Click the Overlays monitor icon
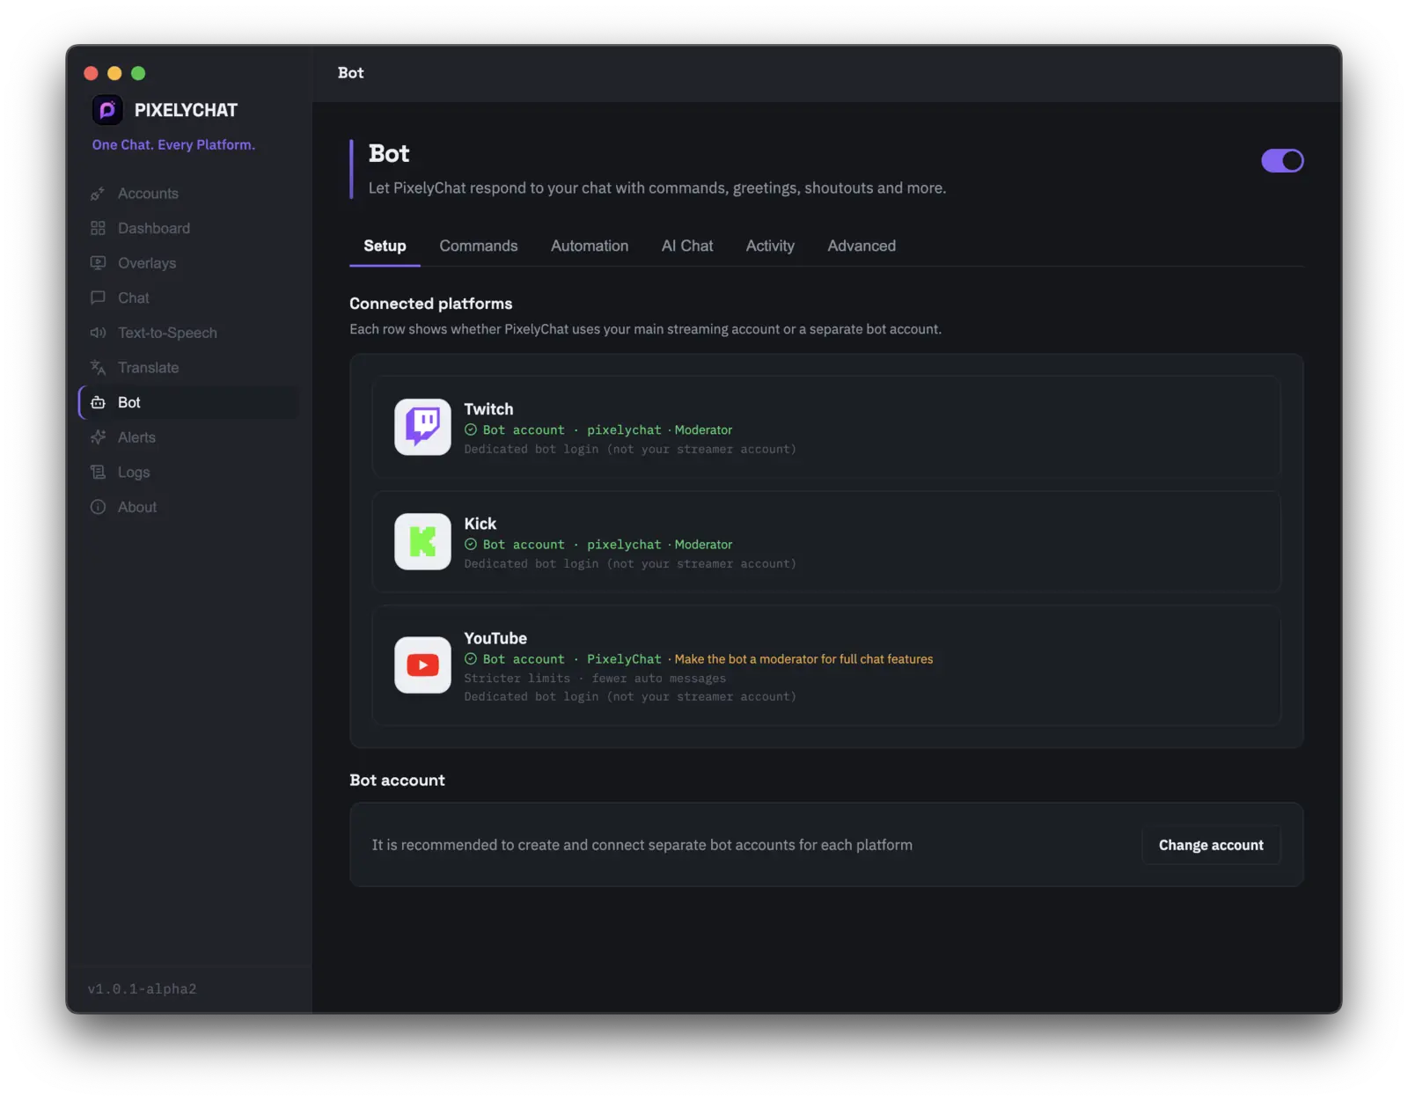Screen dimensions: 1408x1101 click(x=98, y=263)
